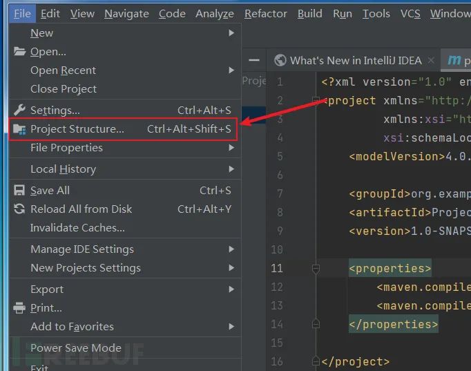Click the groupId line in editor
471x371 pixels.
click(x=410, y=193)
